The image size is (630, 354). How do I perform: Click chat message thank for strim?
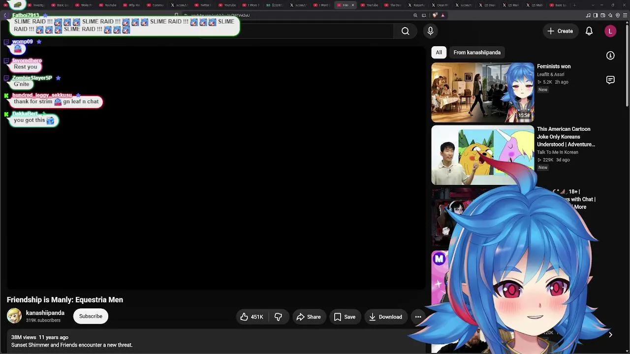[x=56, y=102]
